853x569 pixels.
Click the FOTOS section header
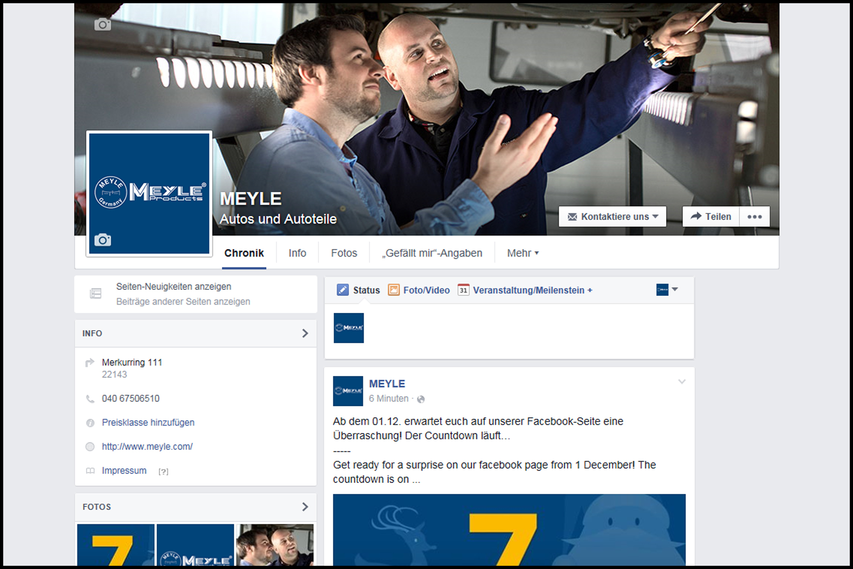point(196,507)
